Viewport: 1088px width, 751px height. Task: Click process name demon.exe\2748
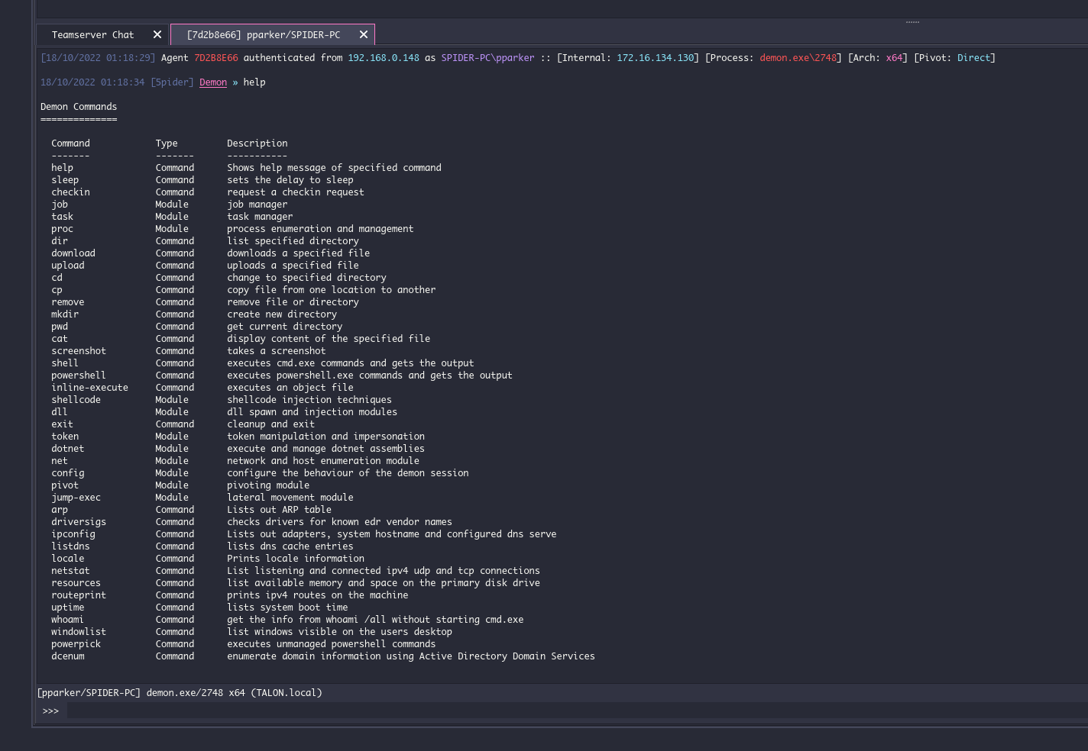pyautogui.click(x=798, y=58)
